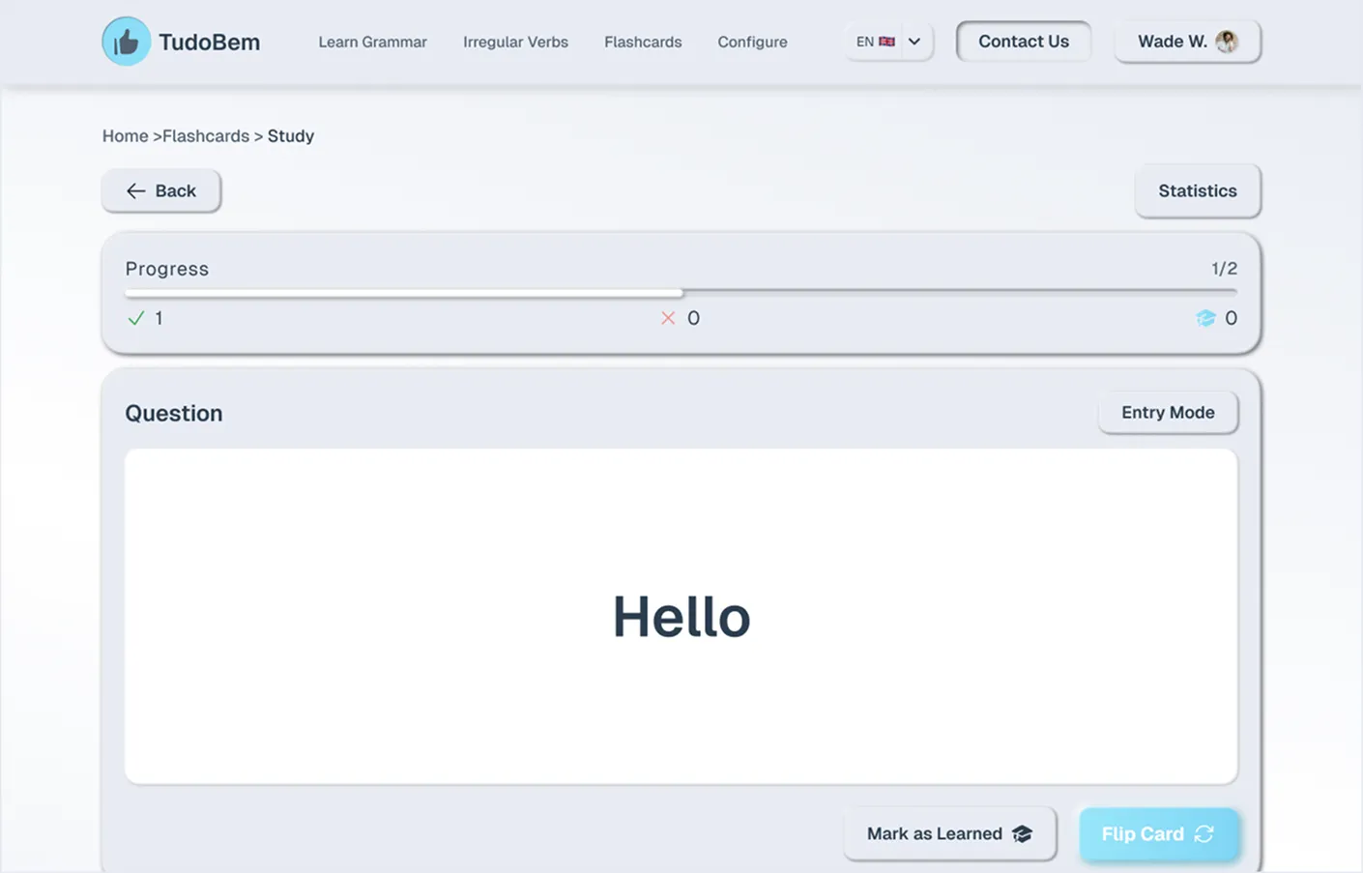Toggle Entry Mode for the question
This screenshot has width=1363, height=873.
point(1167,413)
